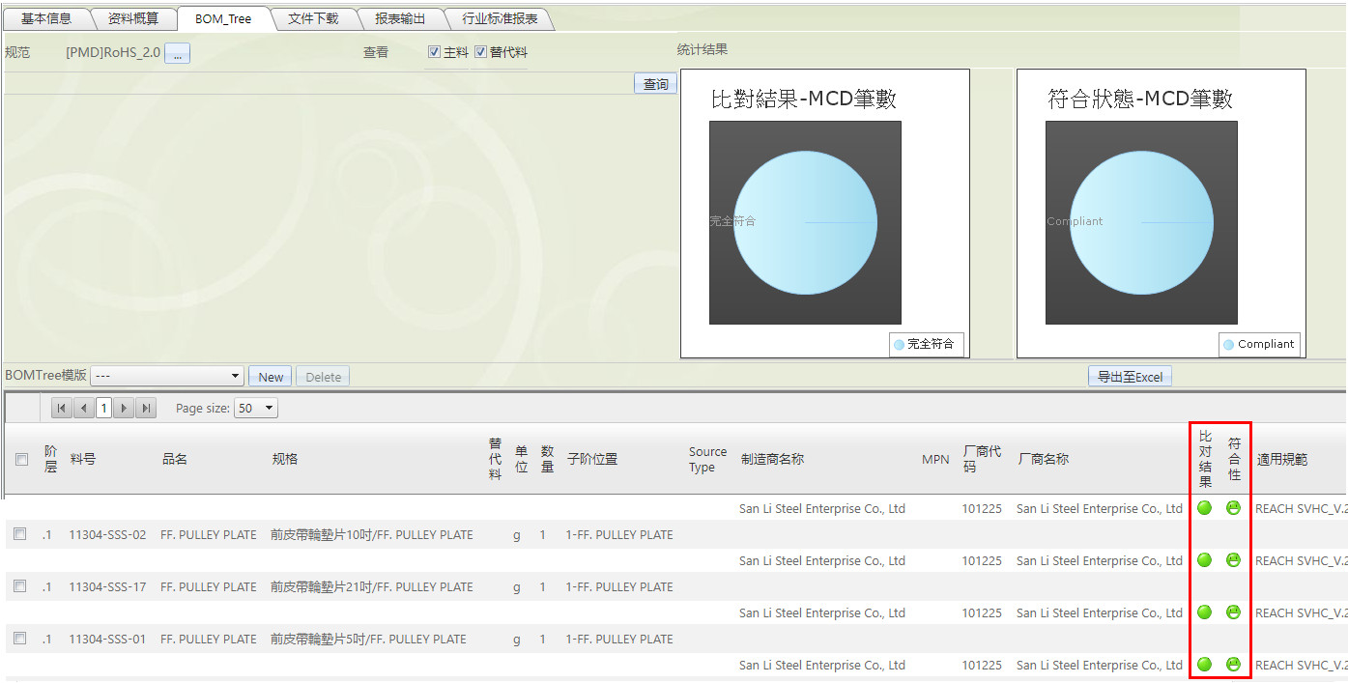Go to previous page in grid pager
1348x683 pixels.
(83, 409)
